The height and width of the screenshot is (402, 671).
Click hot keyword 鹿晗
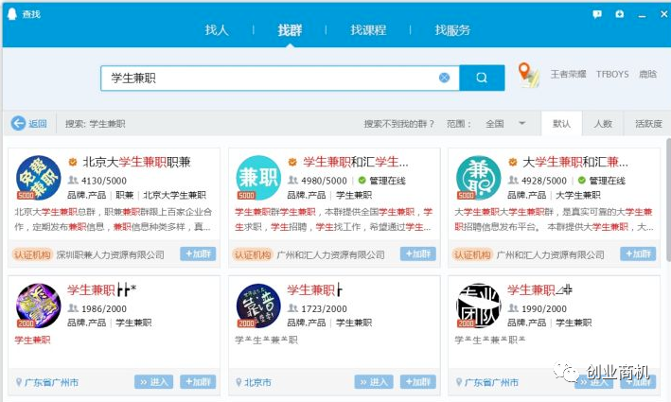[x=648, y=74]
